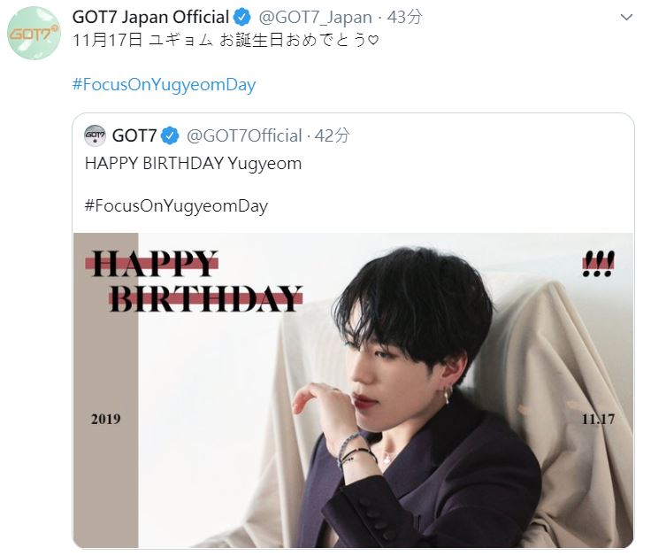Viewport: 651px width, 556px height.
Task: Click the three exclamation marks on image
Action: 599,261
